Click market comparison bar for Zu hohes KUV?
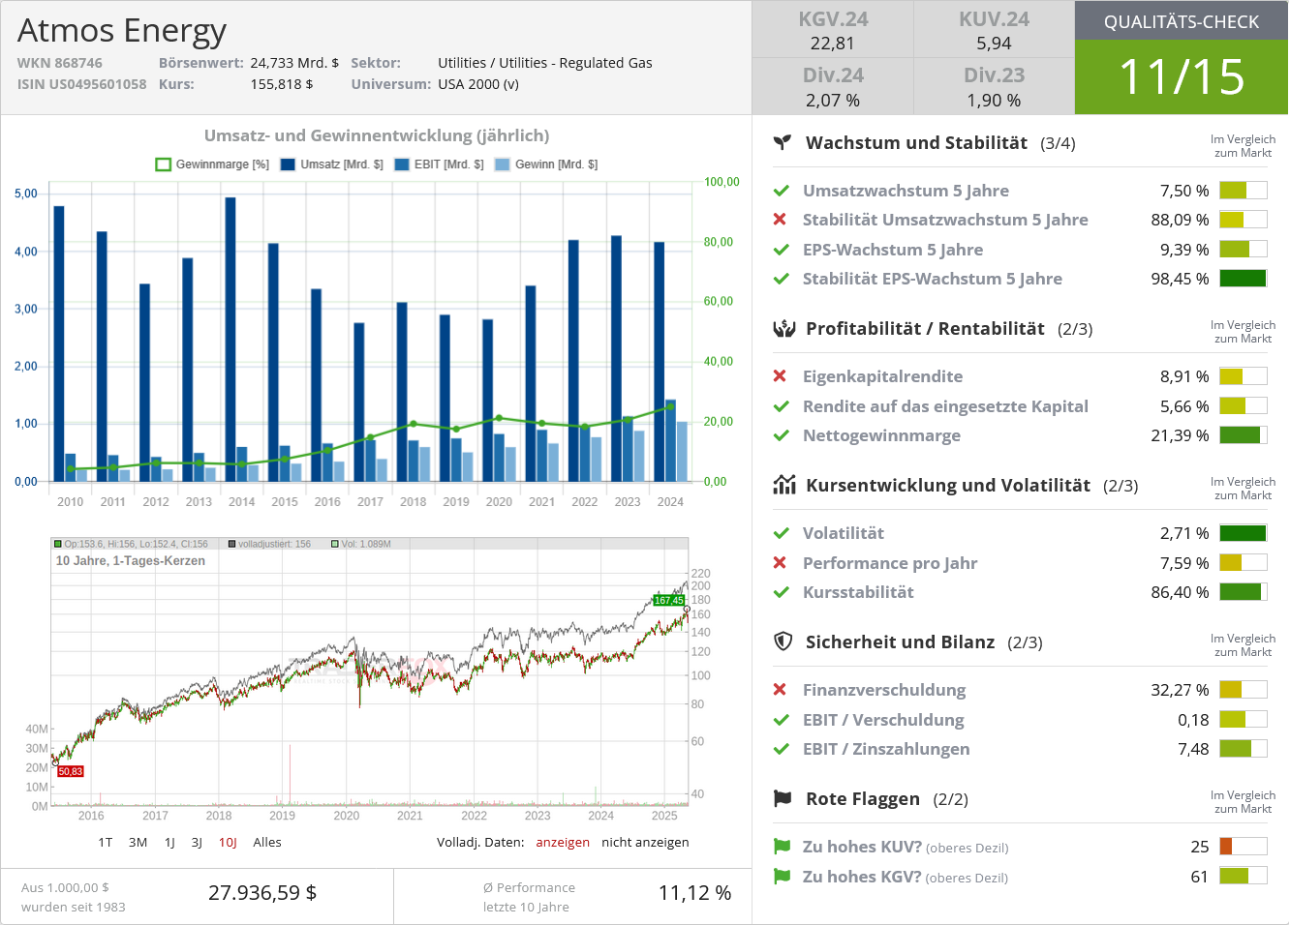 1243,847
